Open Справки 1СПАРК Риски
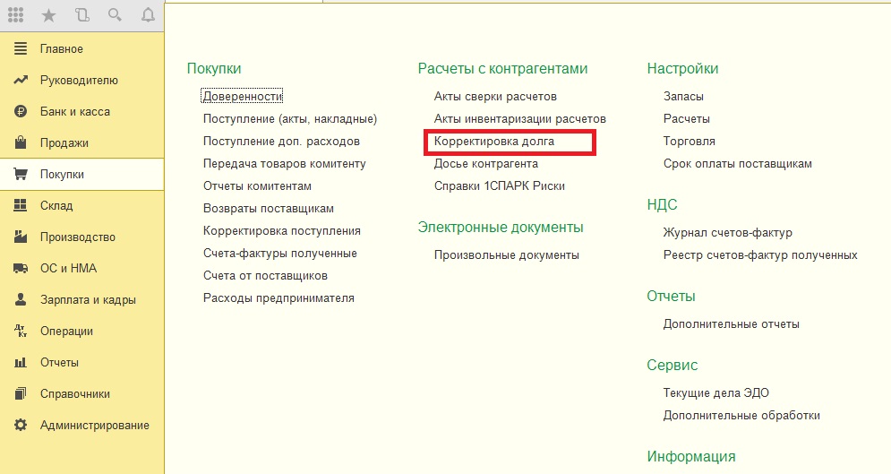The height and width of the screenshot is (474, 891). coord(499,185)
